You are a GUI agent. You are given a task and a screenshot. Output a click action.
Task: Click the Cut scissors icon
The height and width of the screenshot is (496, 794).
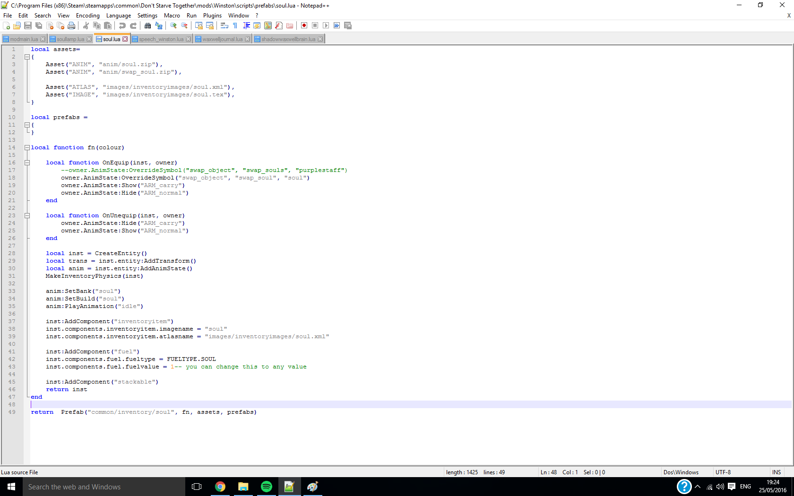tap(86, 26)
